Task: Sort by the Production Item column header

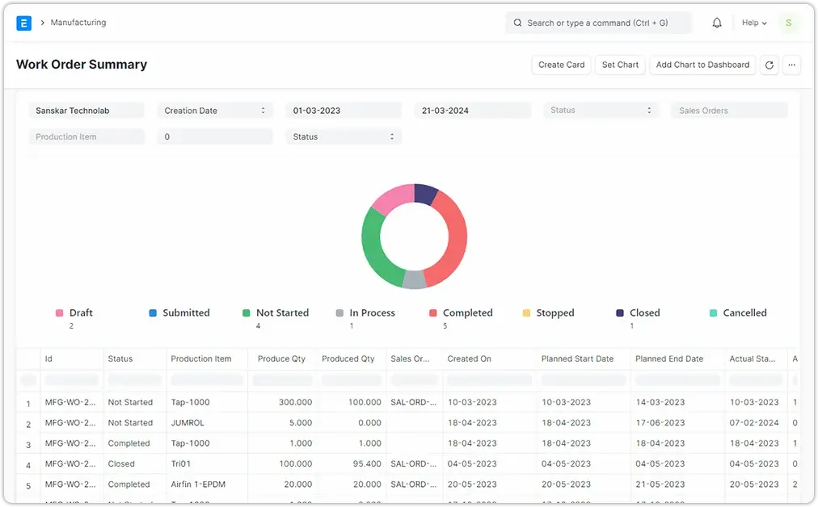Action: pos(201,358)
